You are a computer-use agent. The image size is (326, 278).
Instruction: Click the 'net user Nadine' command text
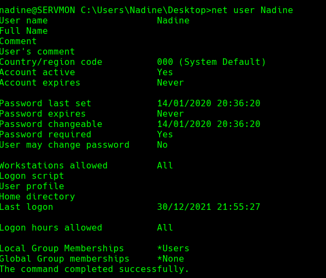coord(252,10)
